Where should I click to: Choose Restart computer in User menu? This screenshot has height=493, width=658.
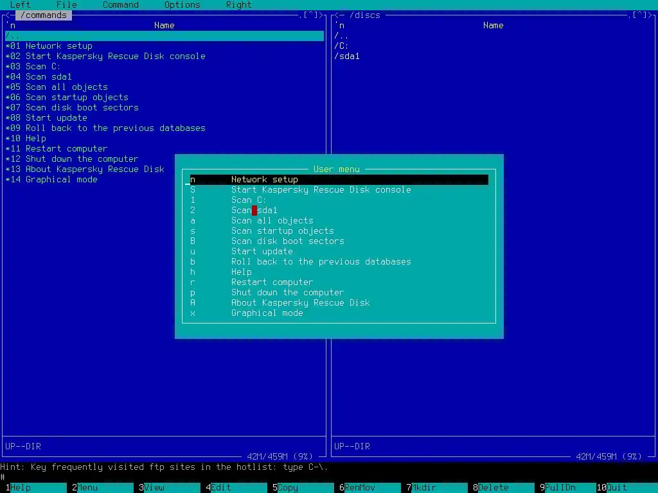pyautogui.click(x=339, y=282)
